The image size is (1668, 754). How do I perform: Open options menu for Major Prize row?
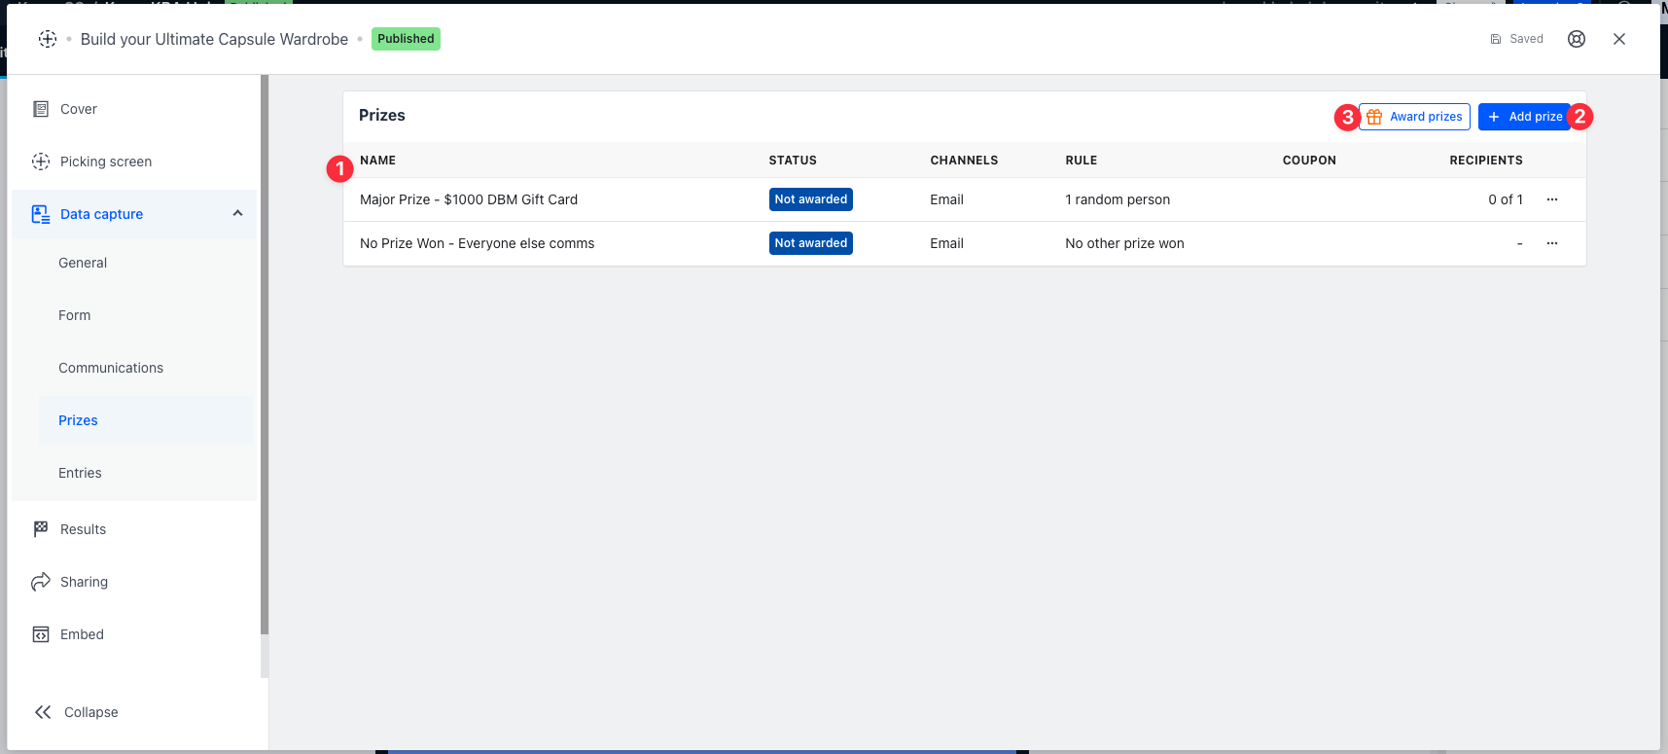coord(1552,199)
